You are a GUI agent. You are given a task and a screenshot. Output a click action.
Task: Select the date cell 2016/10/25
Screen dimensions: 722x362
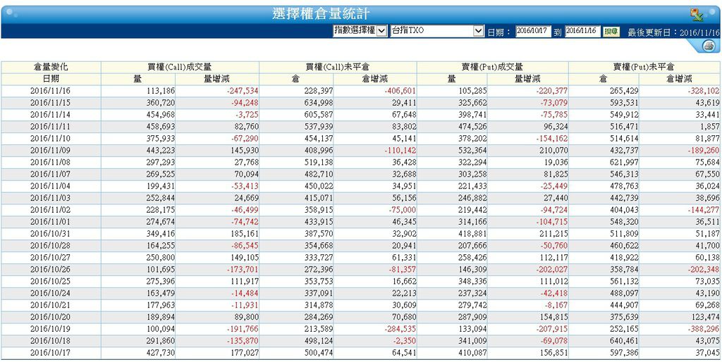[50, 282]
